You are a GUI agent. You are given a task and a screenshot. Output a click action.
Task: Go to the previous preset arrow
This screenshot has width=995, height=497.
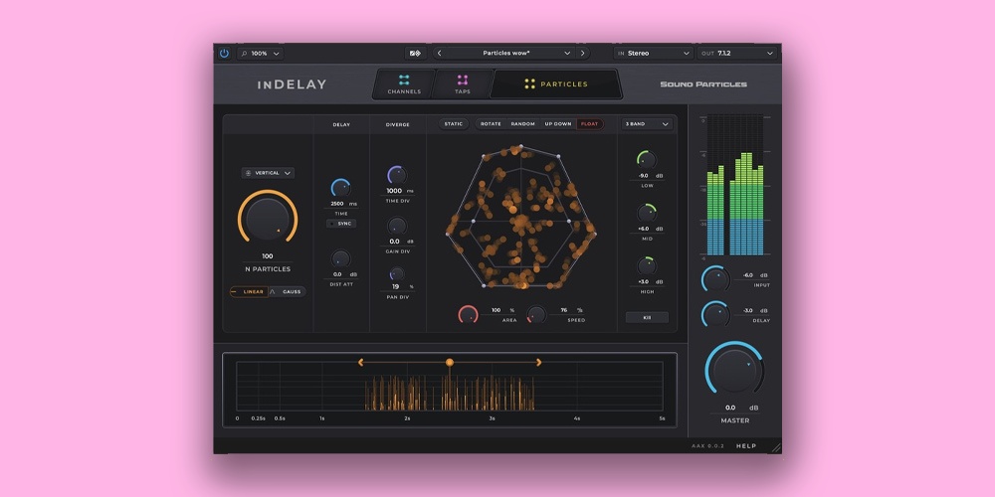[439, 53]
